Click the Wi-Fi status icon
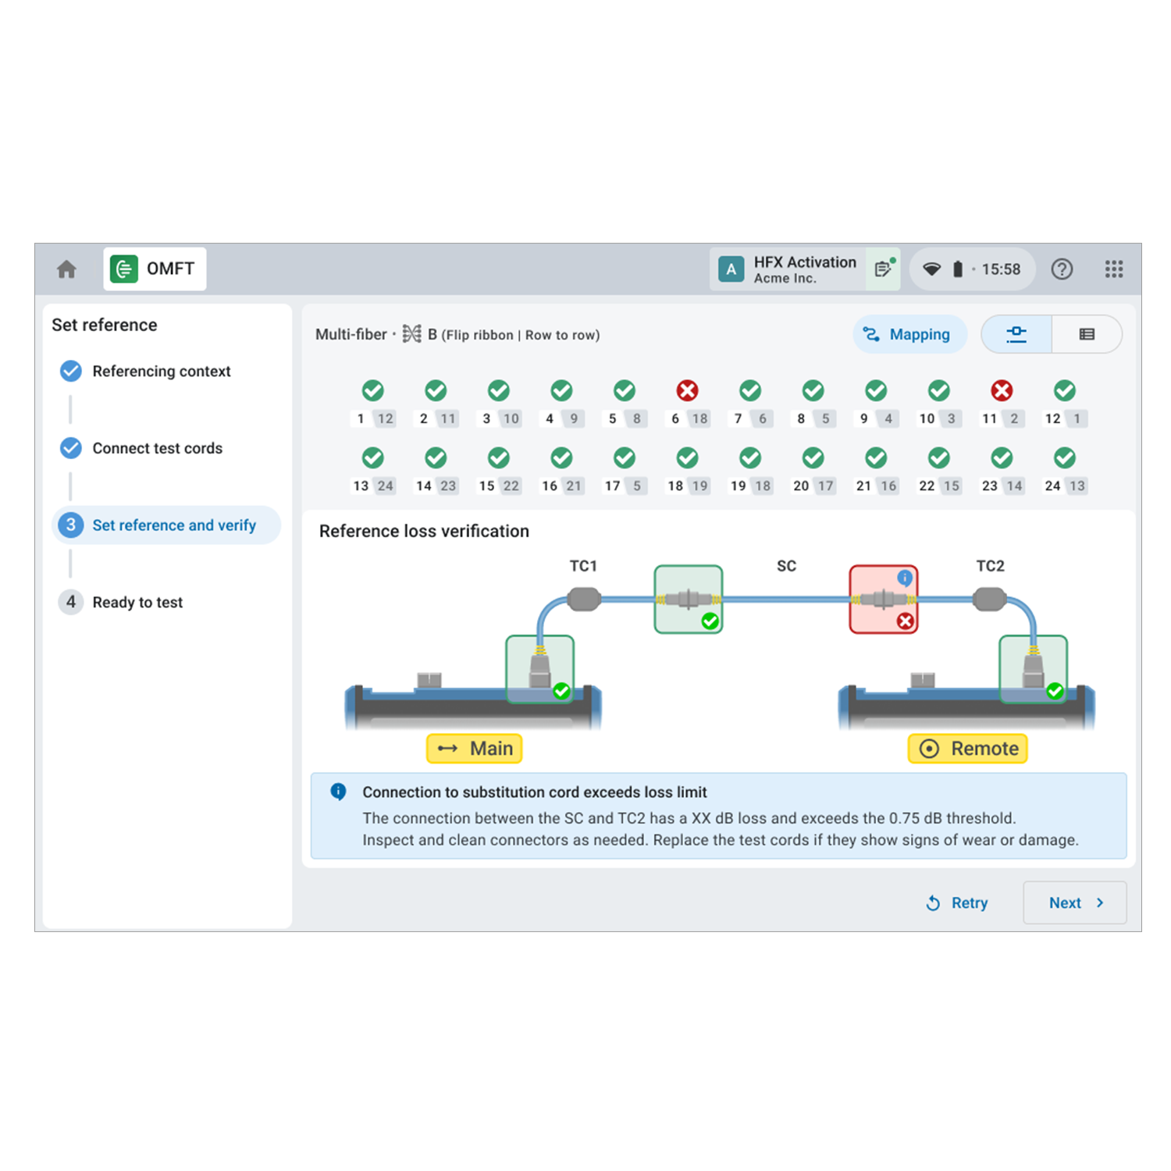This screenshot has height=1171, width=1171. point(931,269)
